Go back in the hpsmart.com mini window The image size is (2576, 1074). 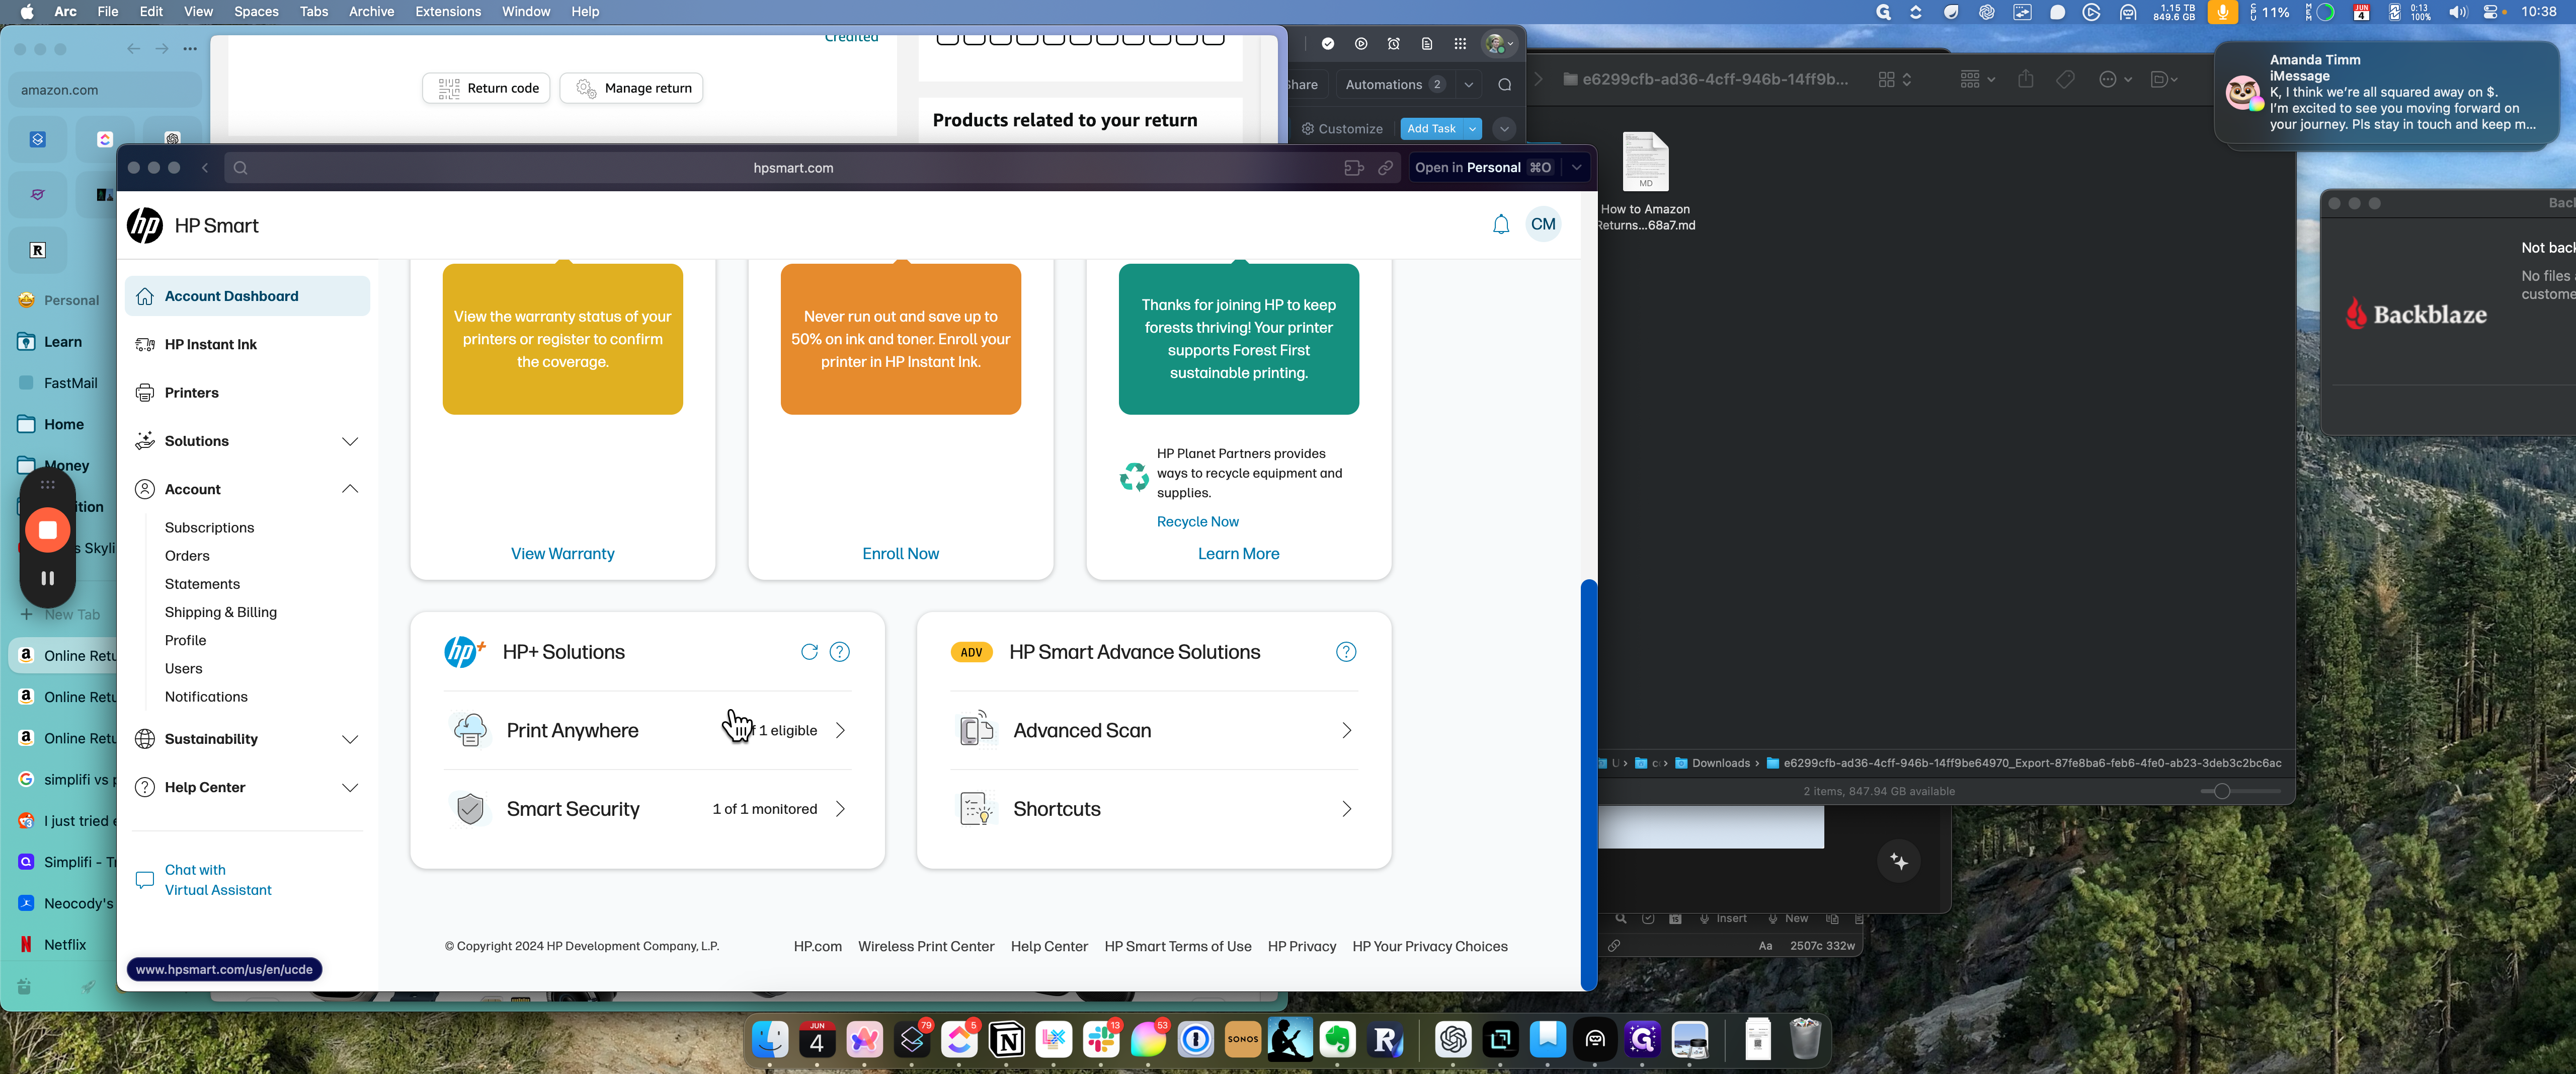pos(205,168)
